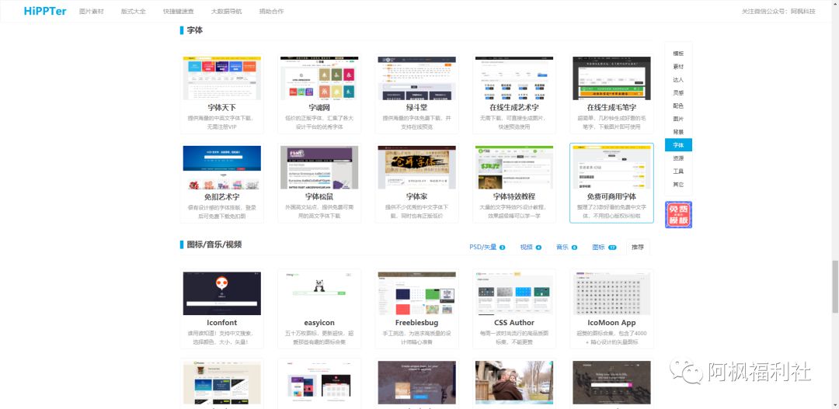Click the Freebiesbug title link

click(417, 322)
